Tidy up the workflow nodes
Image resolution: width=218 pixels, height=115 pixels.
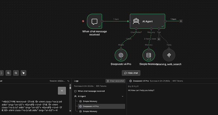(23, 73)
